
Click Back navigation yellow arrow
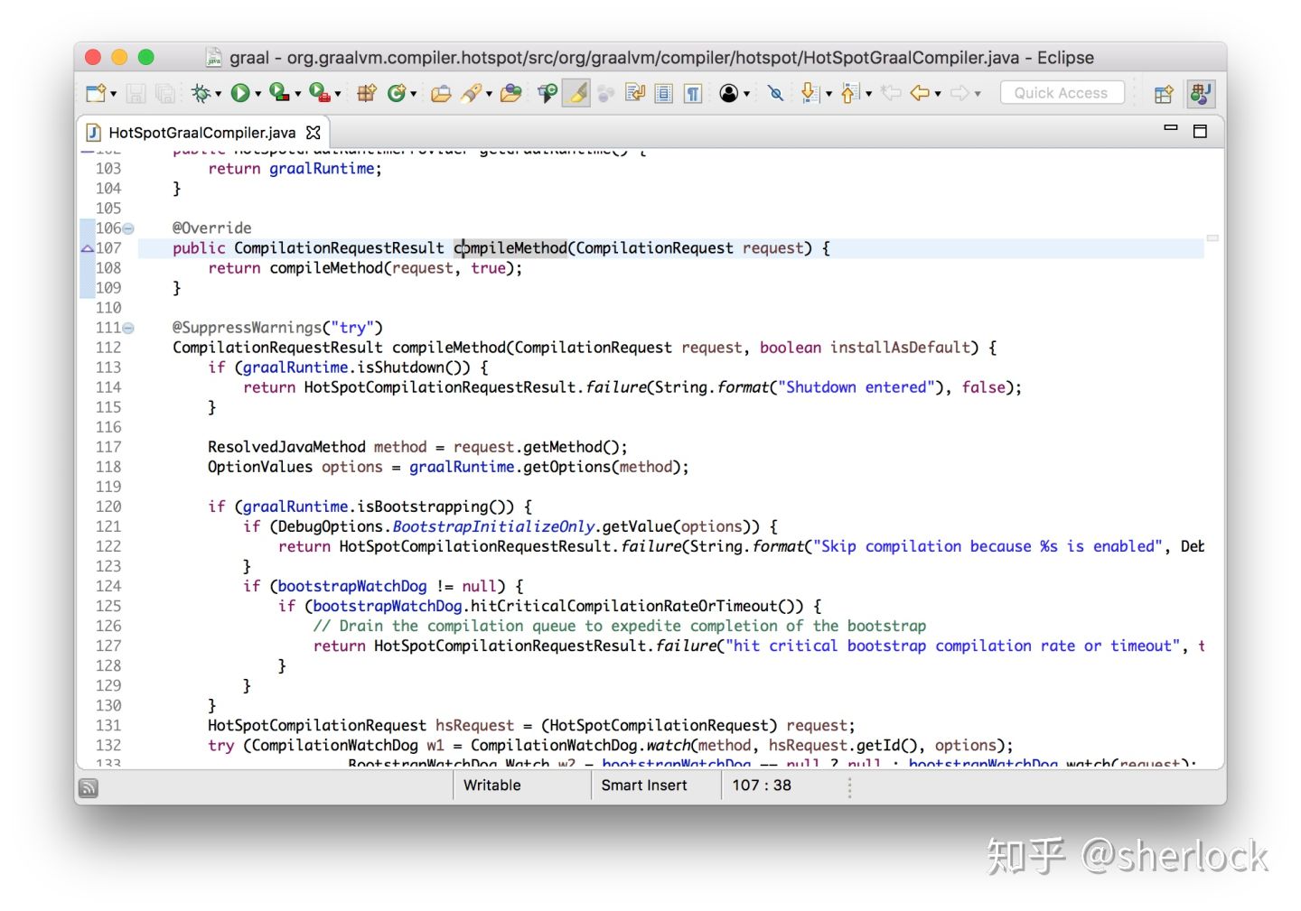click(920, 92)
